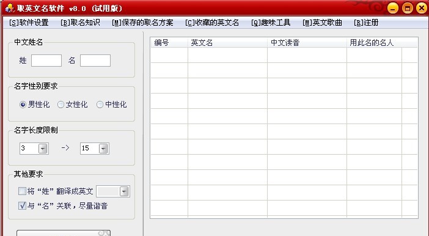Open the [M]英文歌曲 menu

322,23
